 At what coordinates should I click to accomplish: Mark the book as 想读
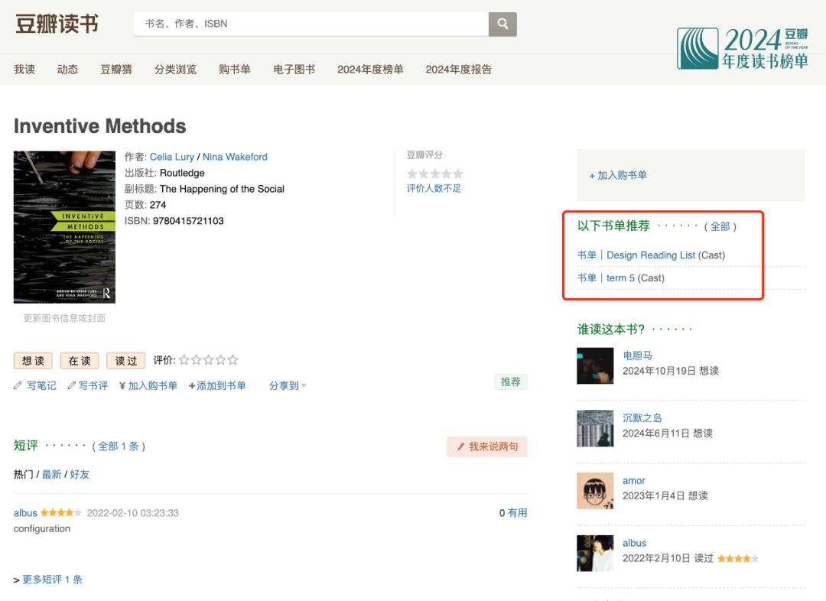33,361
